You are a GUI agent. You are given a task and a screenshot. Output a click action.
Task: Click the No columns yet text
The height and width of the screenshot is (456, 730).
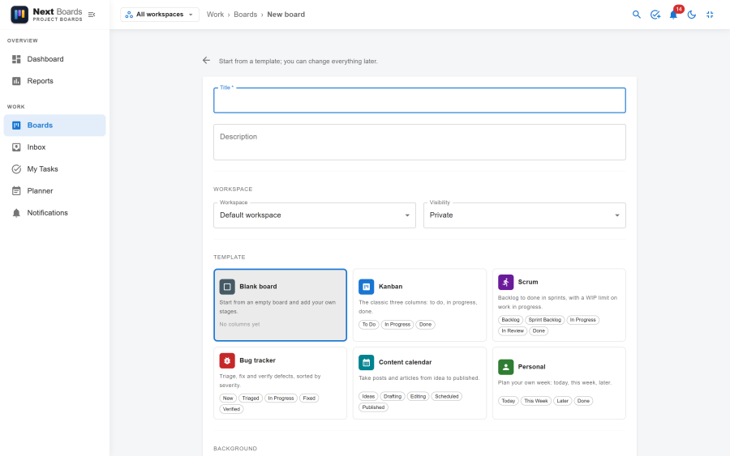point(239,325)
